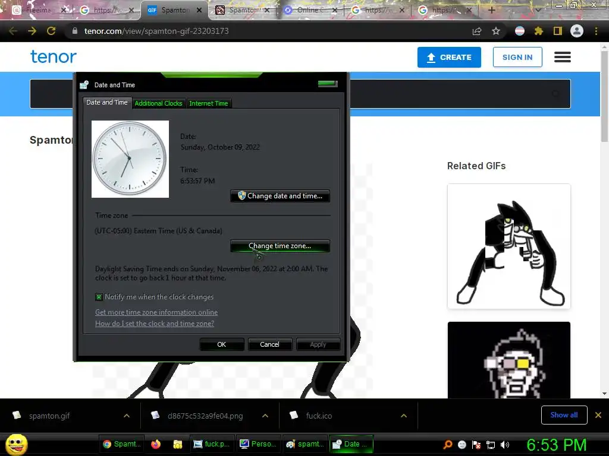Open the Extensions puzzle piece menu
Viewport: 609px width, 456px height.
(538, 31)
